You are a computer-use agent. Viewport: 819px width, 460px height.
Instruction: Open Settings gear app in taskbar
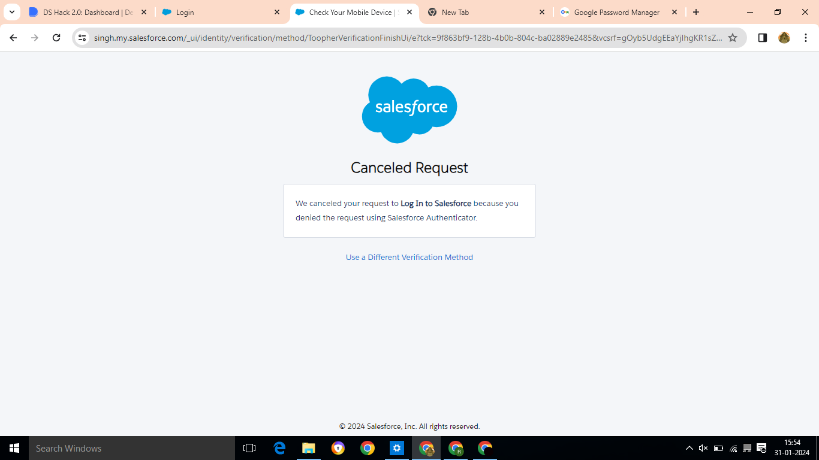click(x=397, y=448)
